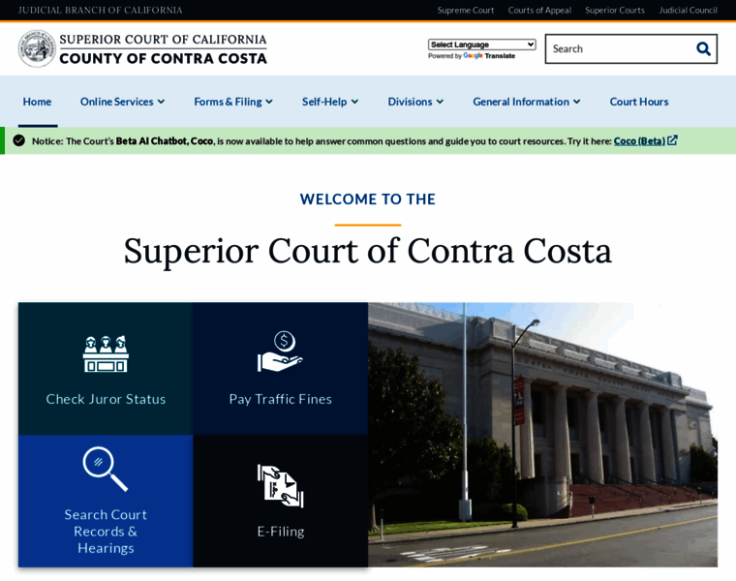Viewport: 736px width, 581px height.
Task: Click the external link icon beside Coco (Beta)
Action: [x=673, y=140]
